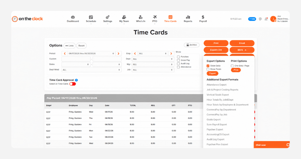
Task: Open the second Dates dropdown
Action: [107, 64]
